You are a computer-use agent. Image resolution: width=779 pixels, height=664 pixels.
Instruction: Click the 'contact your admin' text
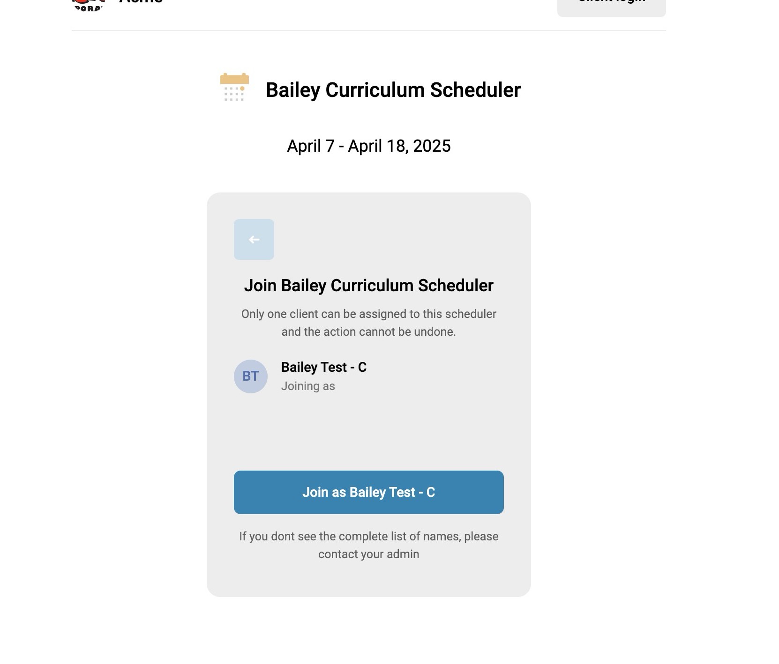tap(369, 554)
